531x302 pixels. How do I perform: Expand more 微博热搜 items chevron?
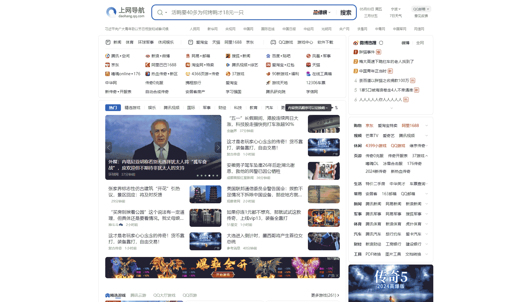tap(392, 108)
